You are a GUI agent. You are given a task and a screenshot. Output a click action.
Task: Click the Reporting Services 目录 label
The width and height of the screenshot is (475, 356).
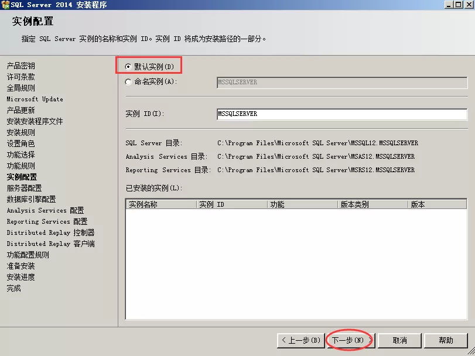click(169, 170)
